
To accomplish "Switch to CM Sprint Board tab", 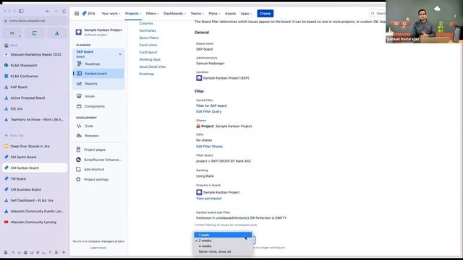I will (x=35, y=157).
